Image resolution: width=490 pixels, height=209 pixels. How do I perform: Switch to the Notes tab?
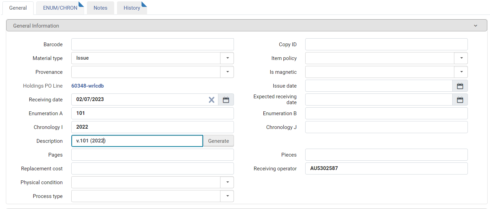coord(100,8)
